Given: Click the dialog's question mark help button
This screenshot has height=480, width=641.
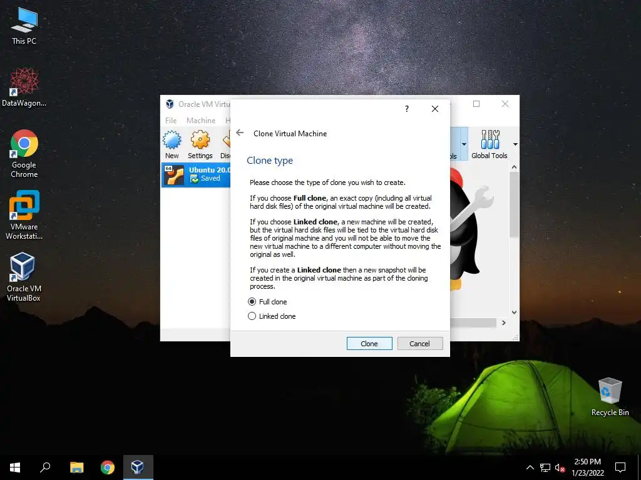Looking at the screenshot, I should 407,109.
